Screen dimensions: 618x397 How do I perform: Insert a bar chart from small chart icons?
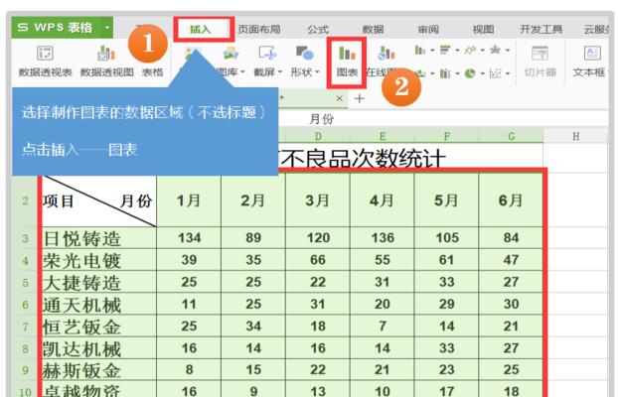(x=445, y=50)
